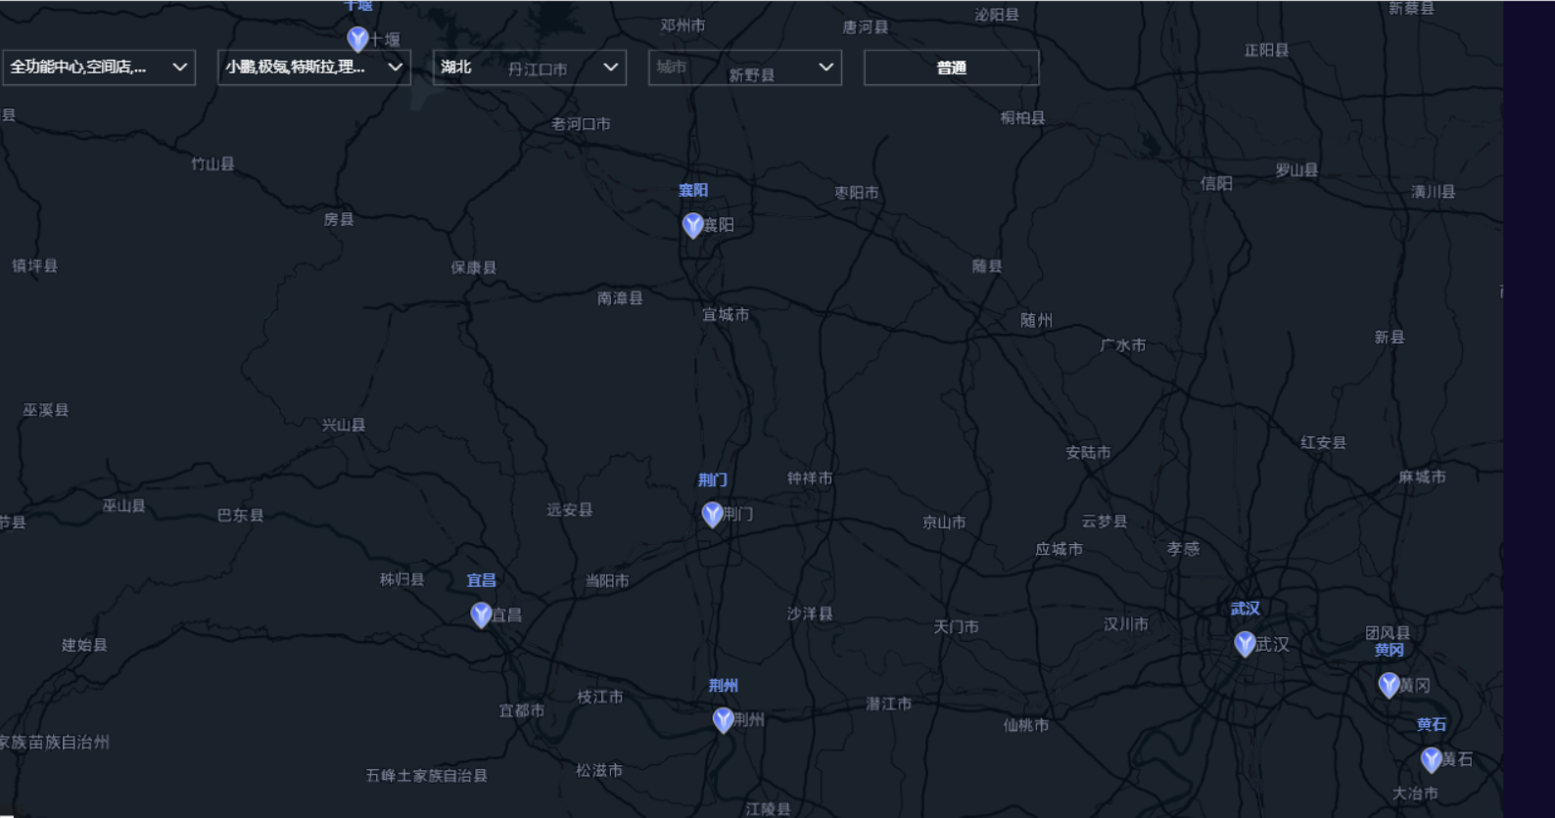This screenshot has height=818, width=1555.
Task: Click the blue 黄冈 label text
Action: 1390,650
